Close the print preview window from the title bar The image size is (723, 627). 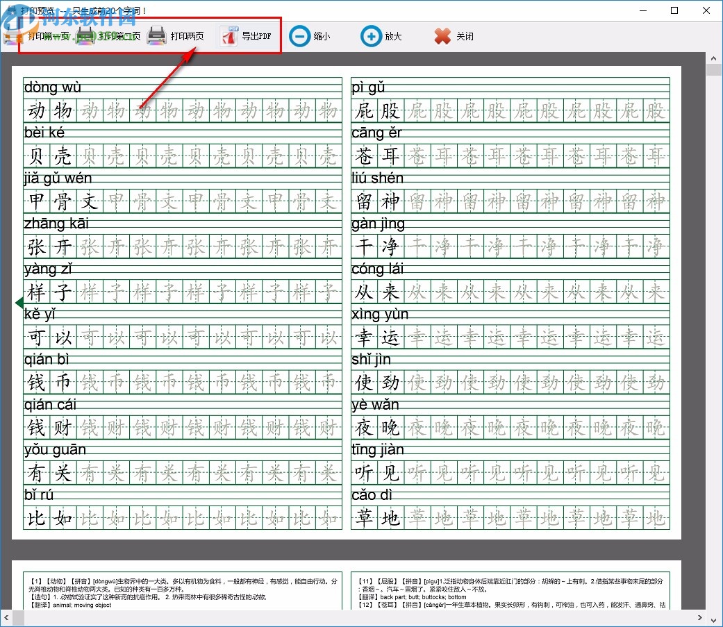[706, 10]
